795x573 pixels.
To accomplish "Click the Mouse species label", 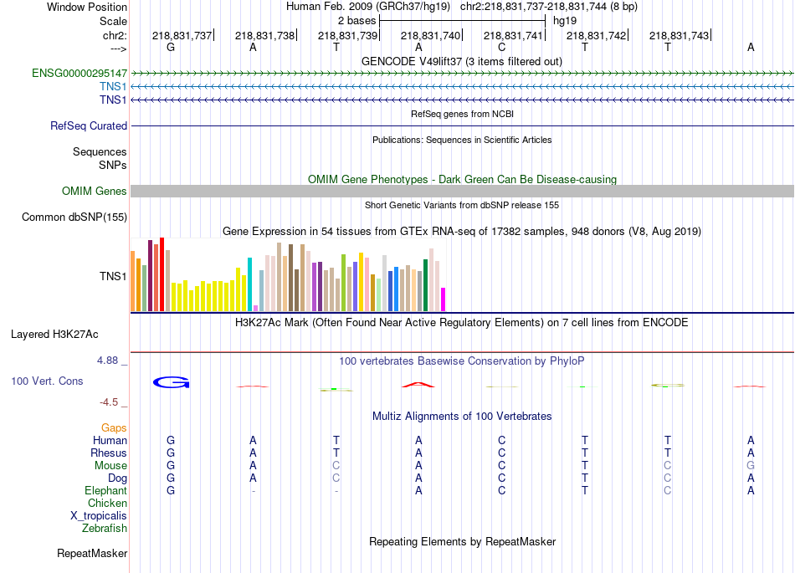I will point(110,466).
